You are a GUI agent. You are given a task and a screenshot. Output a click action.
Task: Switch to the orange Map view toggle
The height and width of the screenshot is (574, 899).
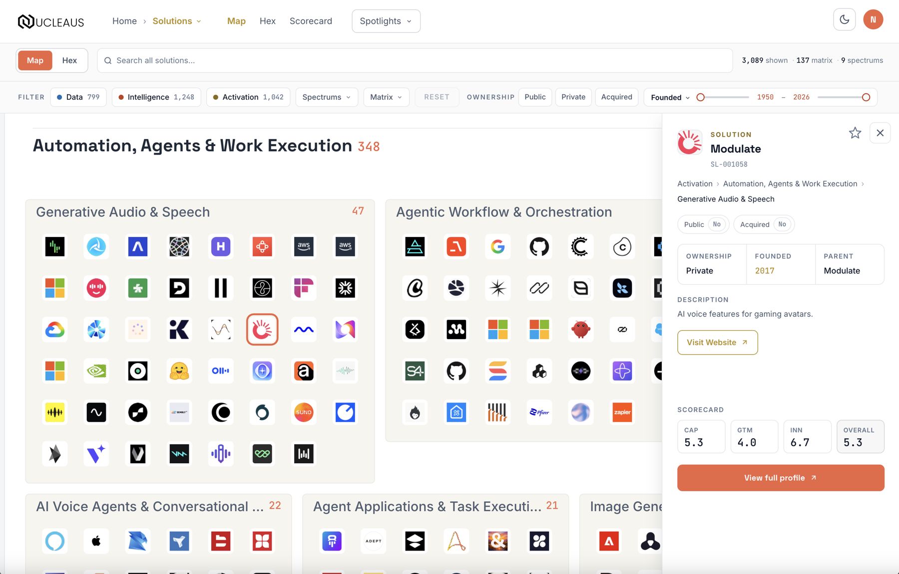click(x=35, y=60)
